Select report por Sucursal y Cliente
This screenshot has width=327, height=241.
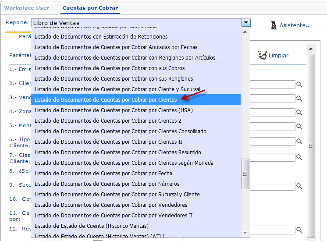click(117, 195)
